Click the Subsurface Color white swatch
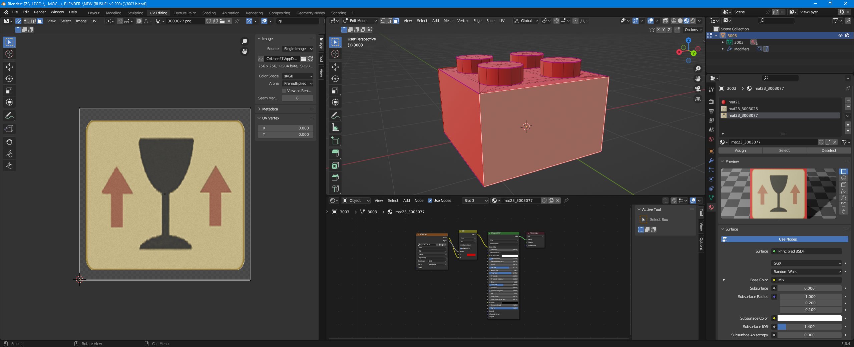This screenshot has height=347, width=854. [810, 318]
